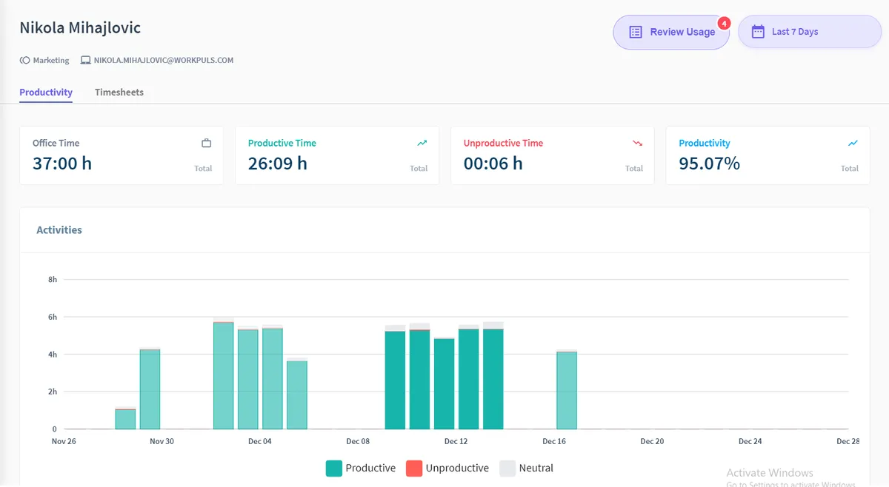Open the Last 7 Days date range dropdown

pyautogui.click(x=809, y=32)
